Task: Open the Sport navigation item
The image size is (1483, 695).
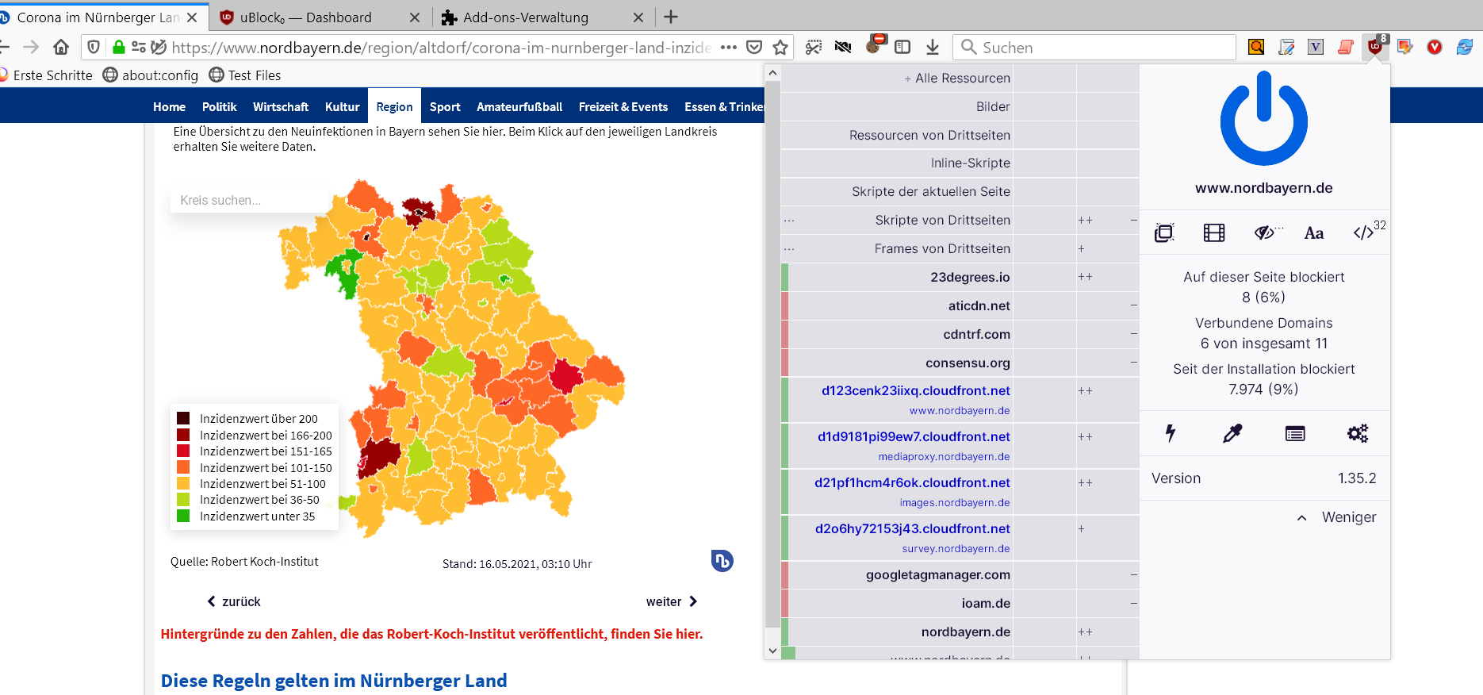Action: pos(445,106)
